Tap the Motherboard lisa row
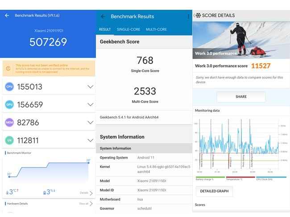This screenshot has width=290, height=217. point(144,200)
